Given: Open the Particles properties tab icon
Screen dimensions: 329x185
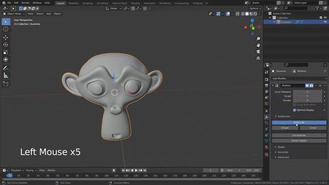Looking at the screenshot, I should [266, 123].
